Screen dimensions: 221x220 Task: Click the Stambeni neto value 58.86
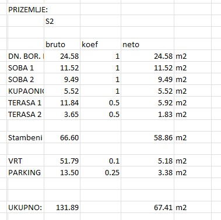tap(148, 137)
